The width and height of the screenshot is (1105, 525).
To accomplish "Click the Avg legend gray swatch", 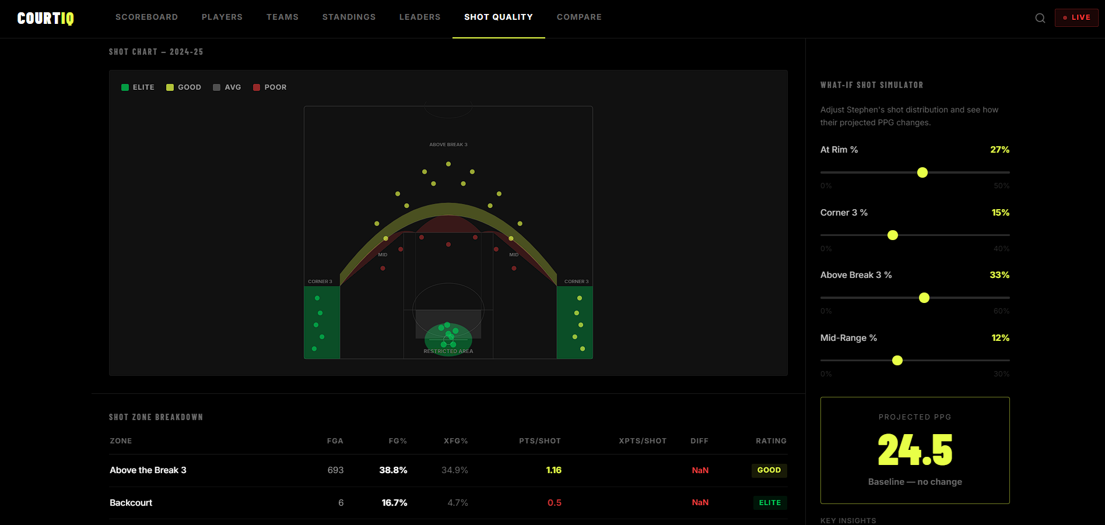I will tap(217, 87).
